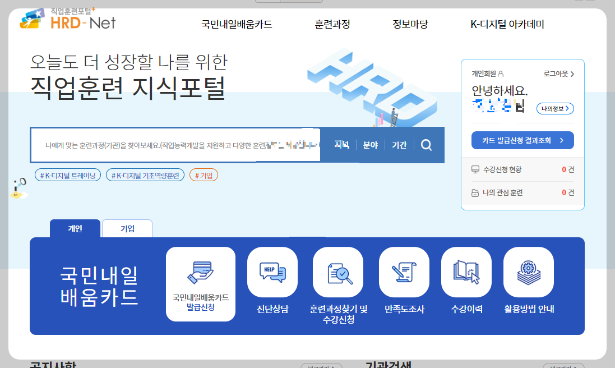Switch to the 개인 tab

(75, 229)
